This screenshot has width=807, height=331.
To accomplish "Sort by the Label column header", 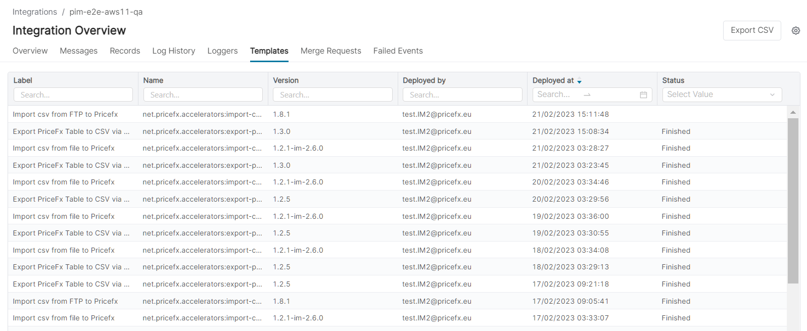I will click(x=23, y=80).
